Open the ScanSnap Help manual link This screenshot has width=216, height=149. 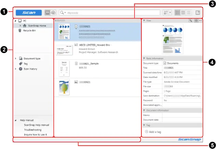[37, 125]
